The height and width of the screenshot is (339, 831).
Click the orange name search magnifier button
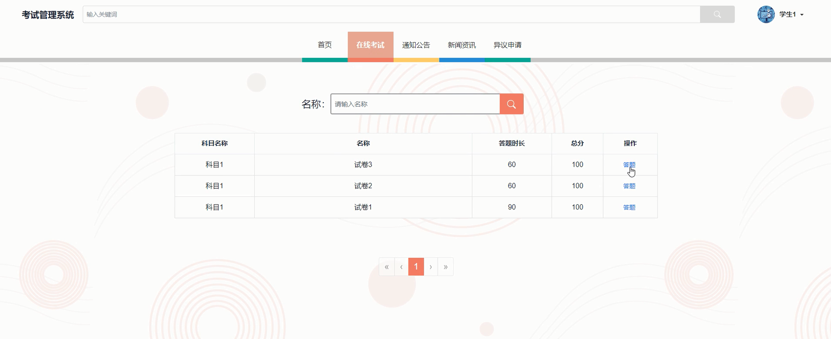coord(511,104)
